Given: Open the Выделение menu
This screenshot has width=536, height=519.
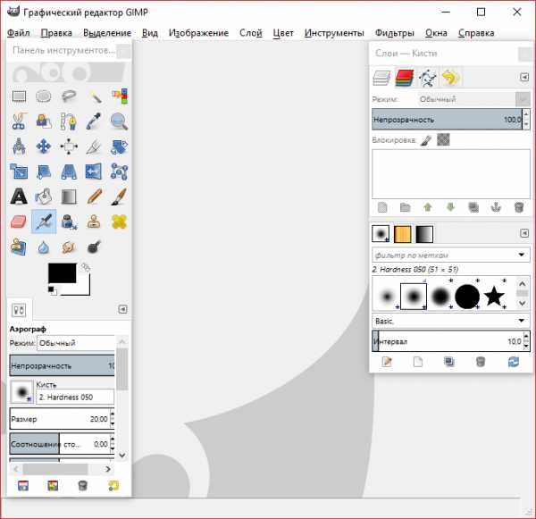Looking at the screenshot, I should (x=107, y=33).
